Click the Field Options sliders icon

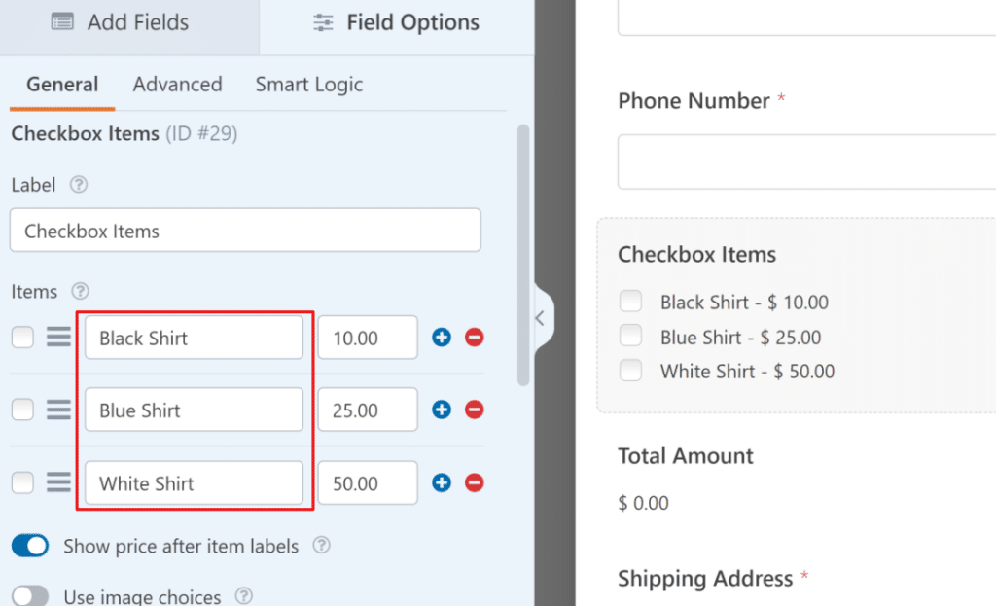(x=322, y=21)
